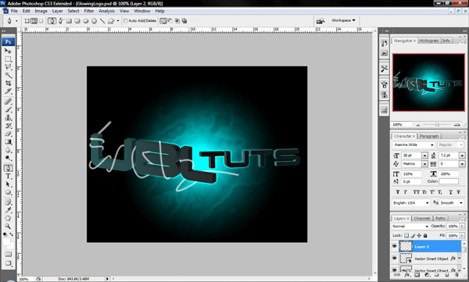The height and width of the screenshot is (282, 469).
Task: Choose Line tool in options bar
Action: [102, 21]
